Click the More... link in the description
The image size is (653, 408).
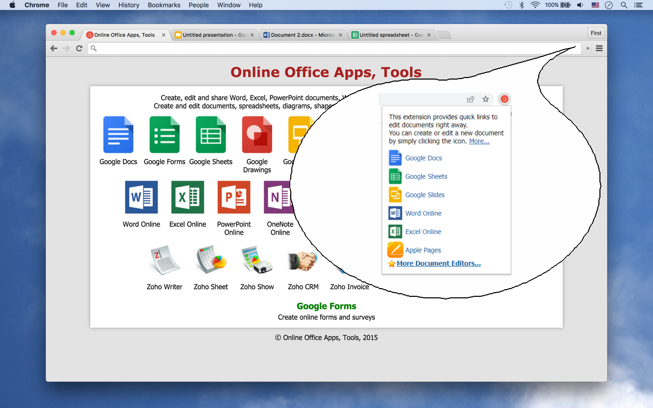point(479,141)
